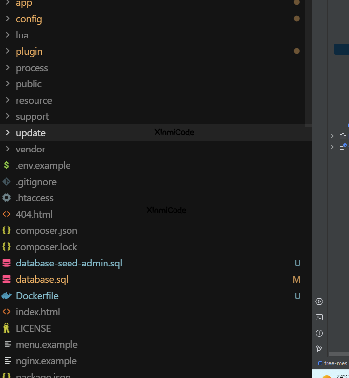Click the Dockerfile whale icon
349x378 pixels.
[x=6, y=296]
